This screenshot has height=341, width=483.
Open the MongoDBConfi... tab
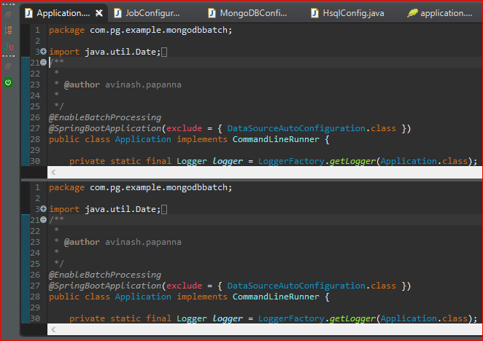click(x=247, y=13)
